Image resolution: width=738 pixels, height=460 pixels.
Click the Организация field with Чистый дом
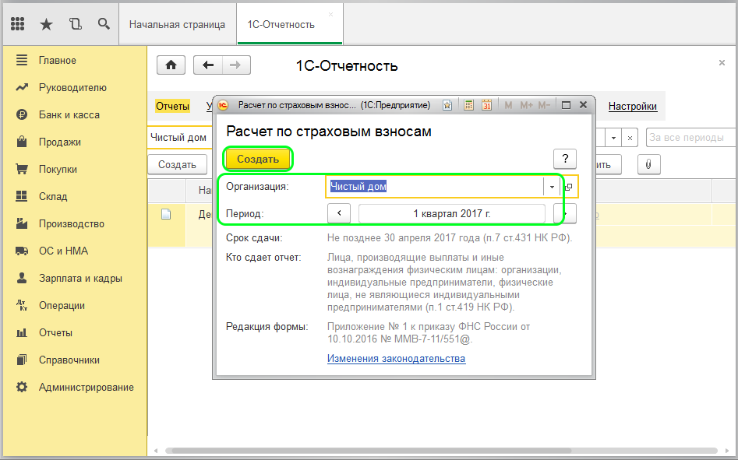(x=436, y=187)
